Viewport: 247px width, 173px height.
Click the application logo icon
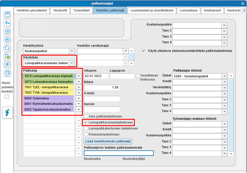(x=7, y=113)
